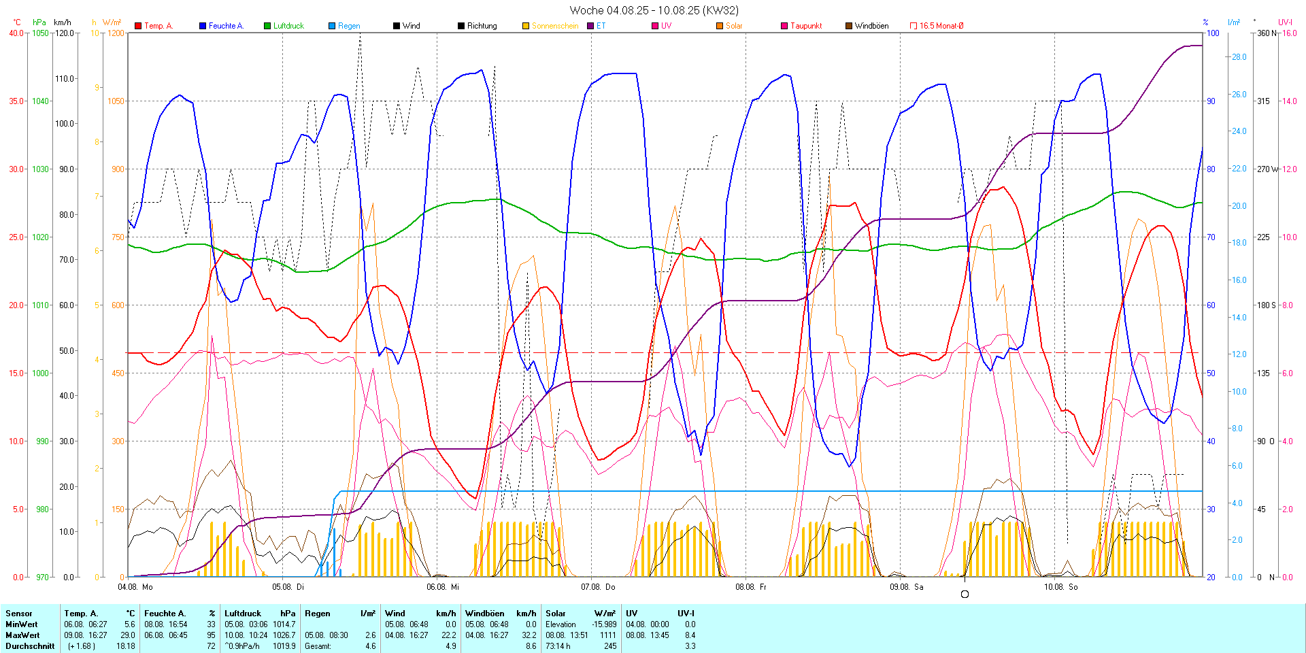Click the Luftdruck column header in table

coord(243,613)
